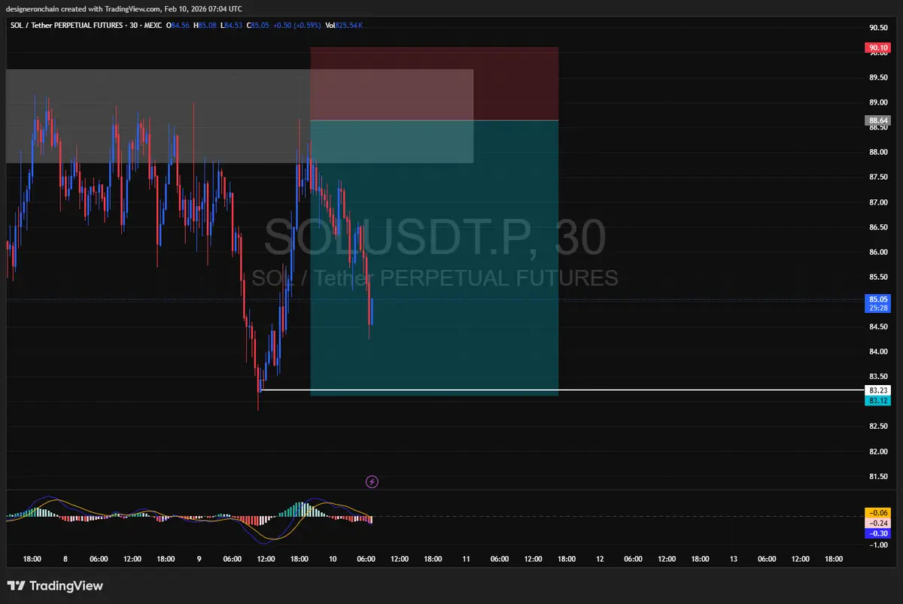Click the 88.00 price axis label
This screenshot has height=604, width=903.
(x=878, y=153)
